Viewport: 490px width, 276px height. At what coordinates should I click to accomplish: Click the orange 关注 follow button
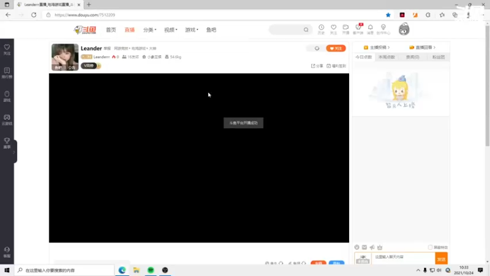(x=336, y=48)
